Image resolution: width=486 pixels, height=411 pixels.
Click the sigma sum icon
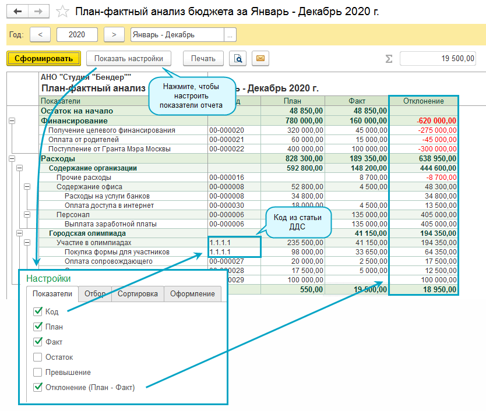pyautogui.click(x=389, y=59)
